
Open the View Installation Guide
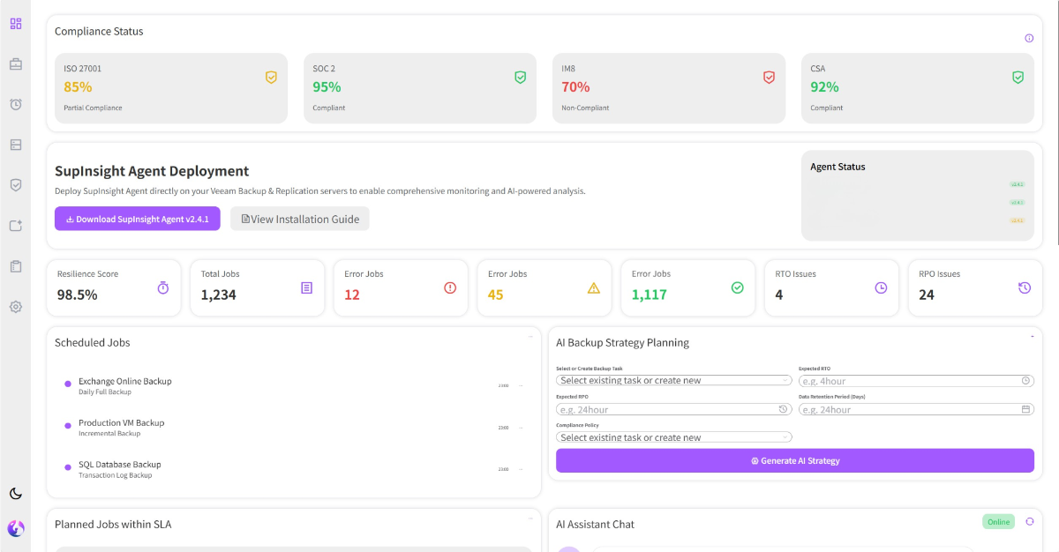300,219
